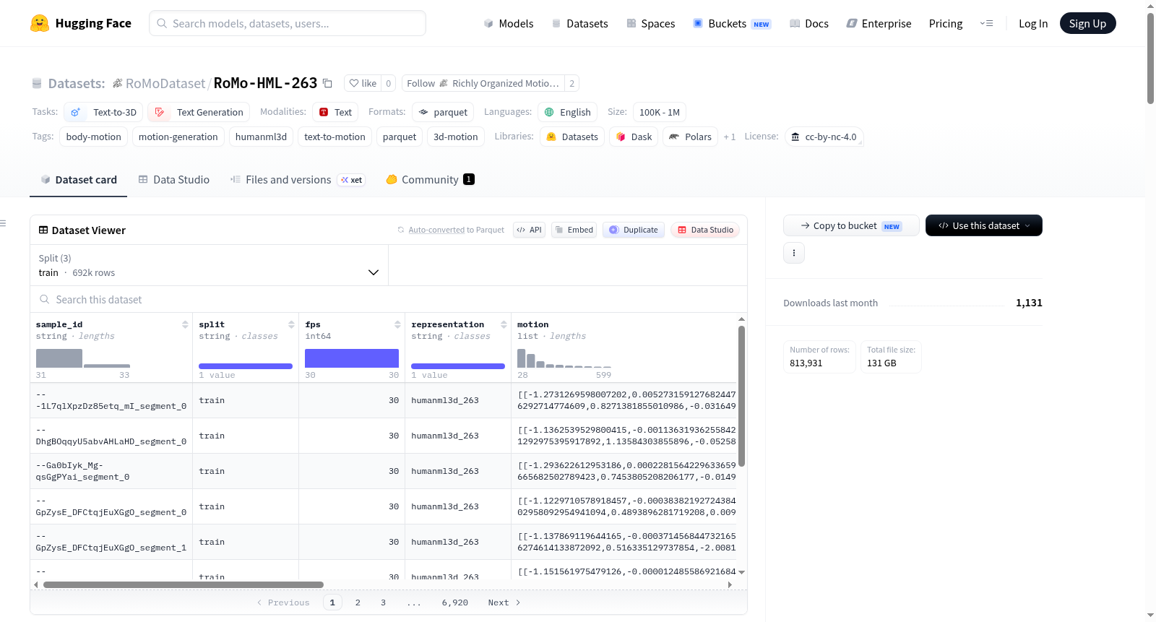Copy dataset name with the copy icon
The height and width of the screenshot is (622, 1156).
click(x=327, y=83)
